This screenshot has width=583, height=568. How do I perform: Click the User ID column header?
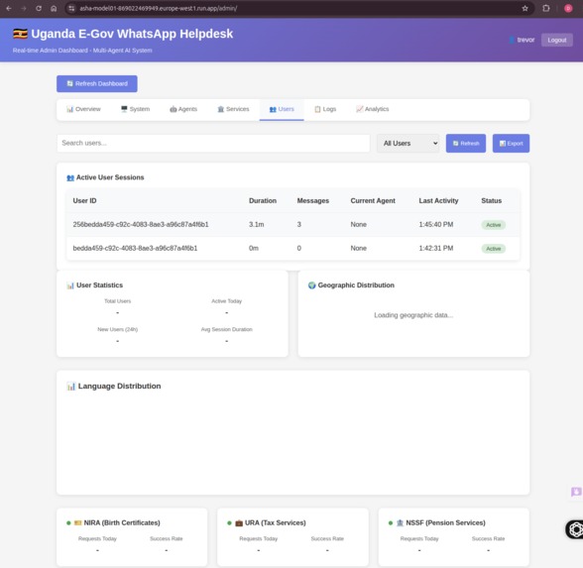click(85, 200)
